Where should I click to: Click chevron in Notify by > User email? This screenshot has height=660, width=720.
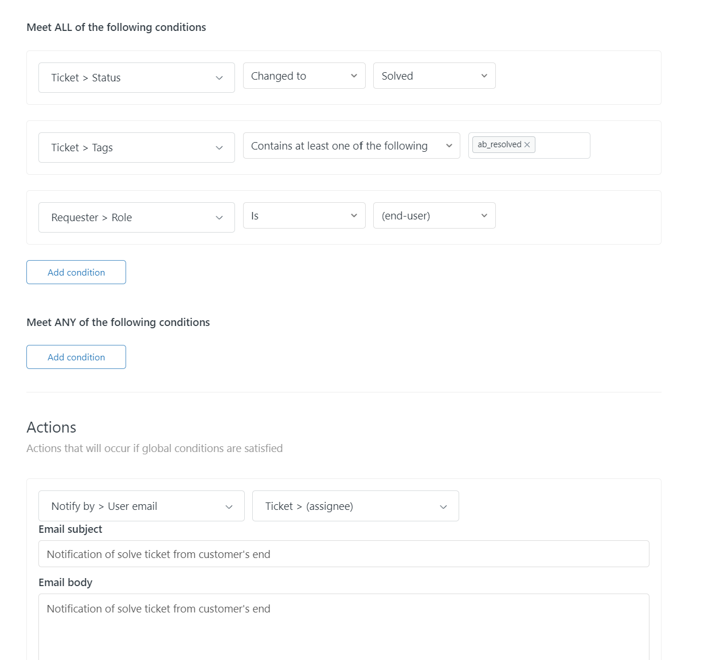pos(229,506)
